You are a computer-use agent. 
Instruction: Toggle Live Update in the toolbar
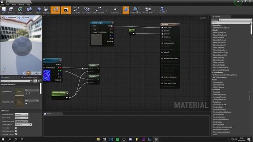tap(87, 10)
